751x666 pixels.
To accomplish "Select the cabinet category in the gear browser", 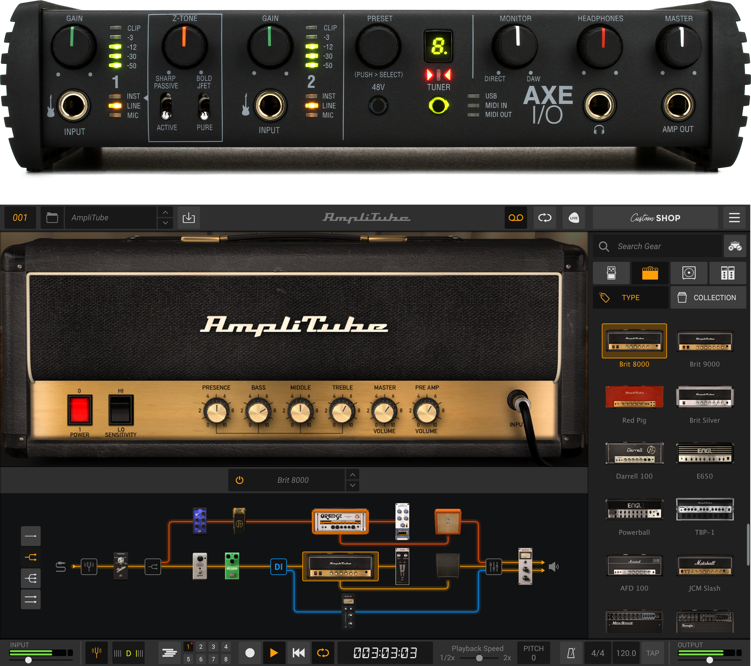I will click(688, 273).
